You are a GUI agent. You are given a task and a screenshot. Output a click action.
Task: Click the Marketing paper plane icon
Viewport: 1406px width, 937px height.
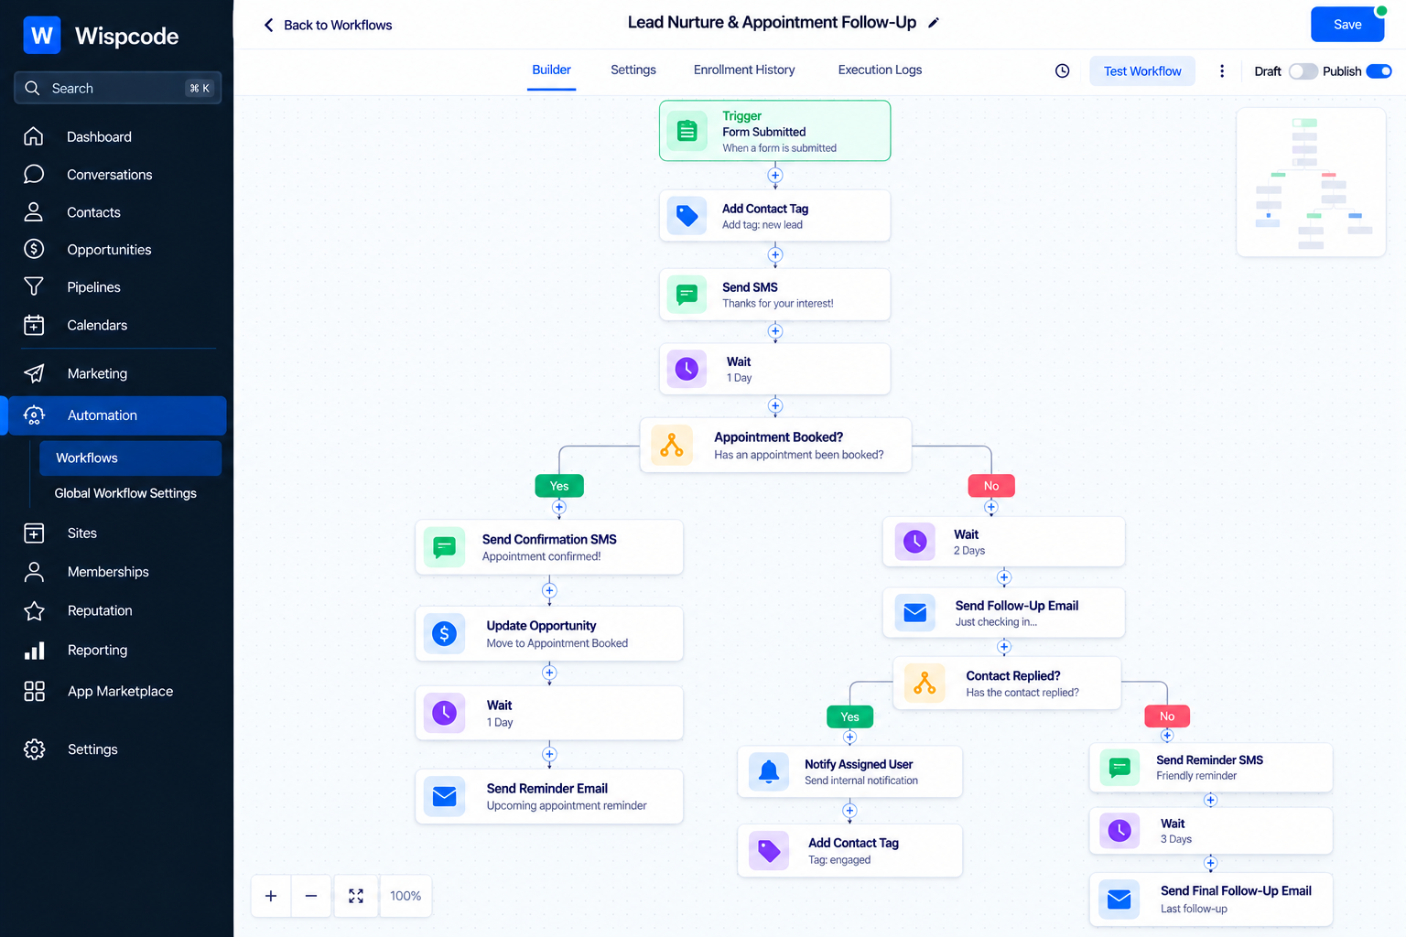[34, 373]
